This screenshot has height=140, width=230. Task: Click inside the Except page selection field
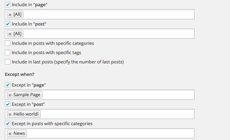point(117,95)
